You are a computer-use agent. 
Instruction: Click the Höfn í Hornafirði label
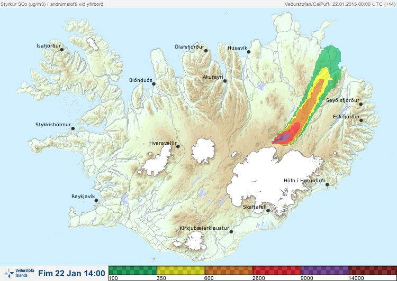304,181
